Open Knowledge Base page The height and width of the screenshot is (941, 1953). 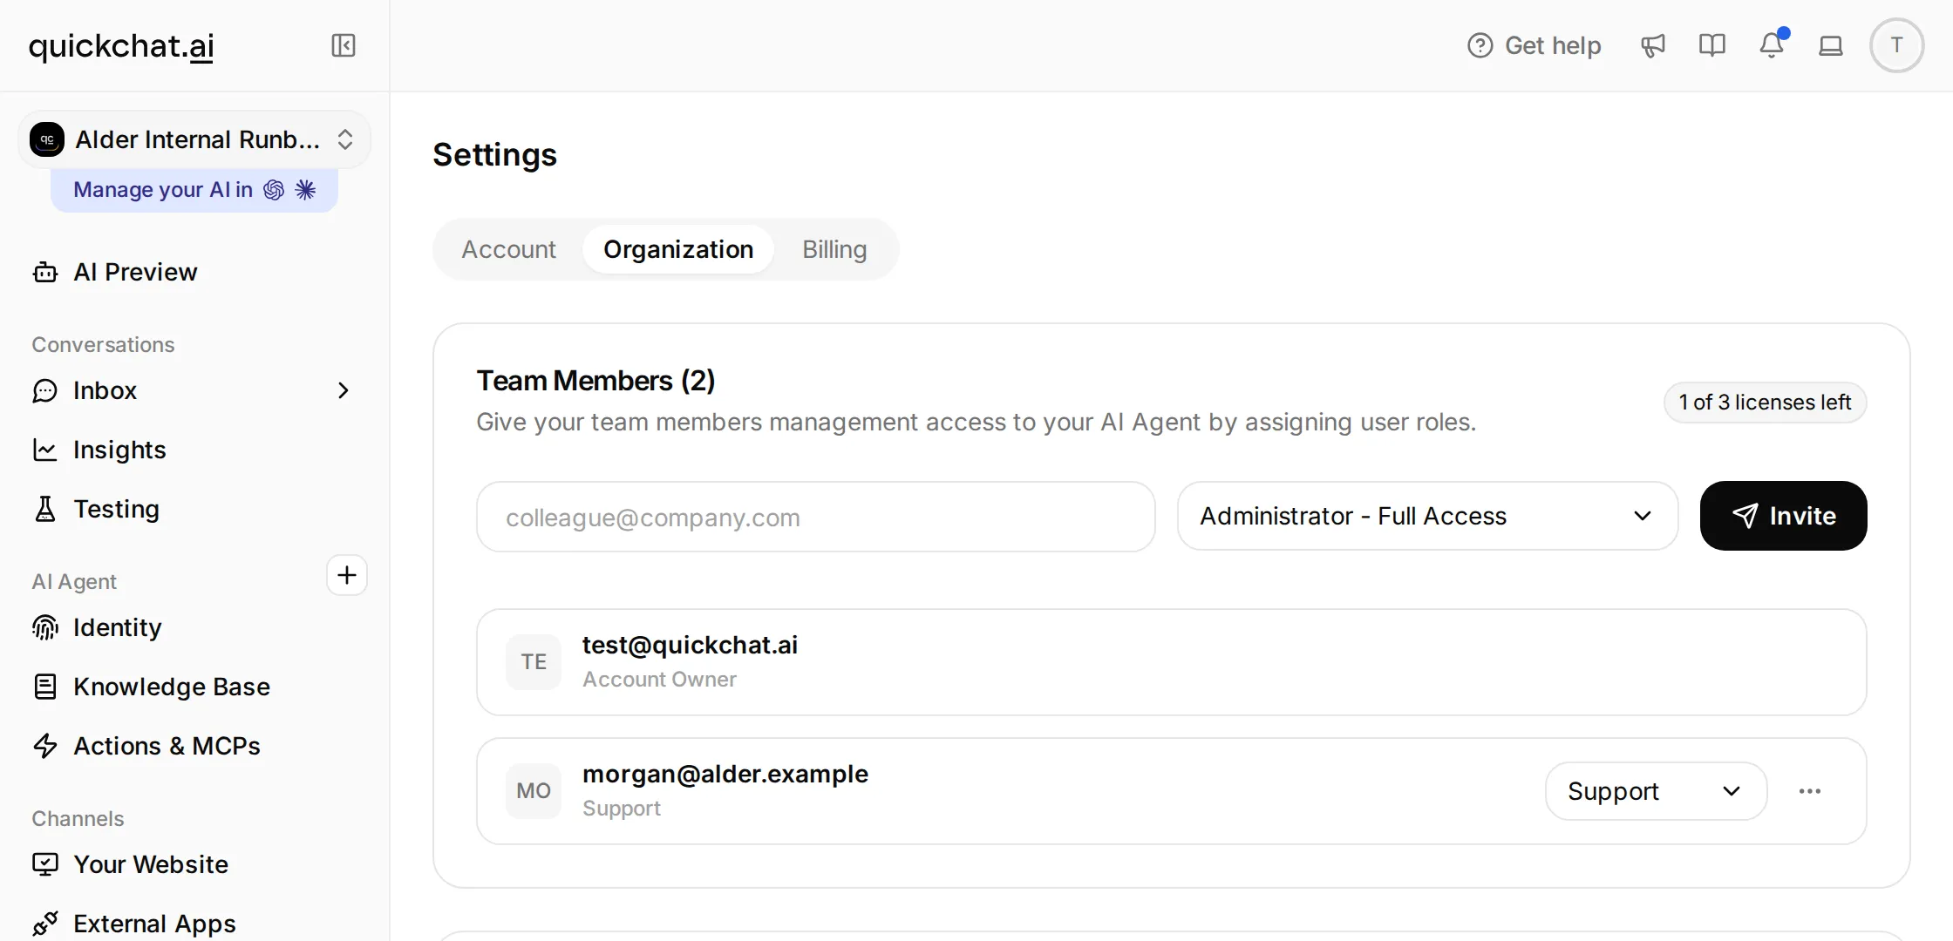tap(152, 687)
